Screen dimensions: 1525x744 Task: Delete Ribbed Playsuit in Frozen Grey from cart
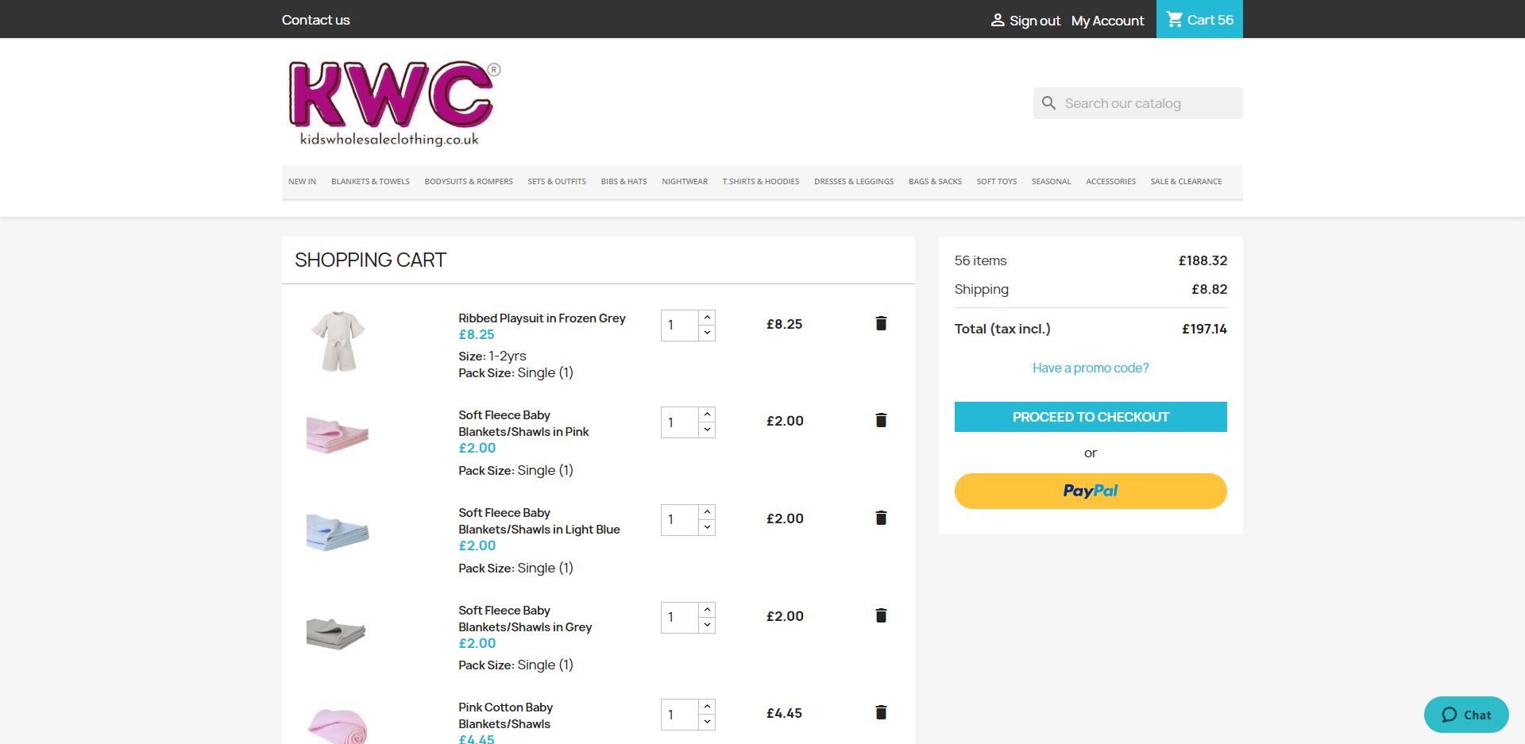881,323
